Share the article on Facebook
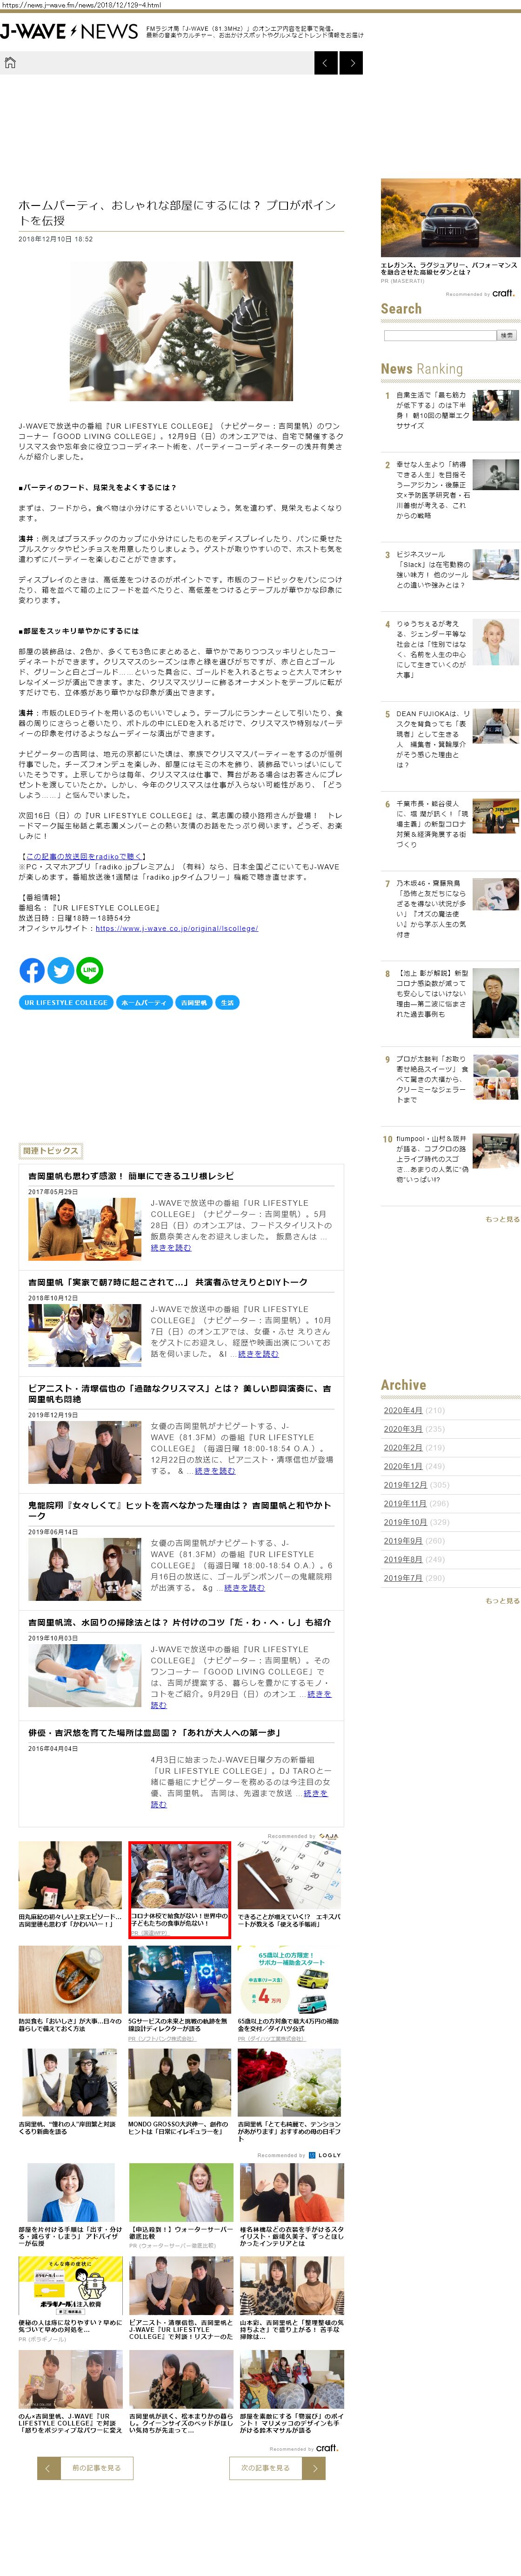The image size is (521, 2576). [x=32, y=970]
